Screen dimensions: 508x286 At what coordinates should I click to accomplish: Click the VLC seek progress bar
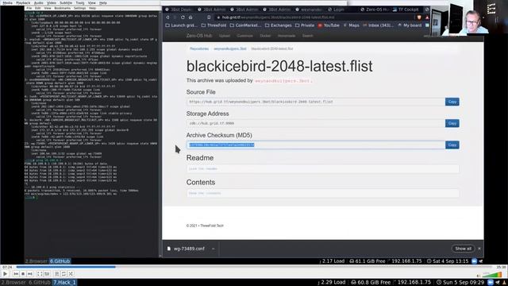pos(254,267)
